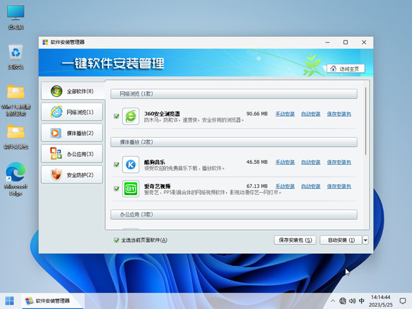Viewport: 412px width, 309px height.
Task: Click the 访问主页 button
Action: pyautogui.click(x=345, y=69)
